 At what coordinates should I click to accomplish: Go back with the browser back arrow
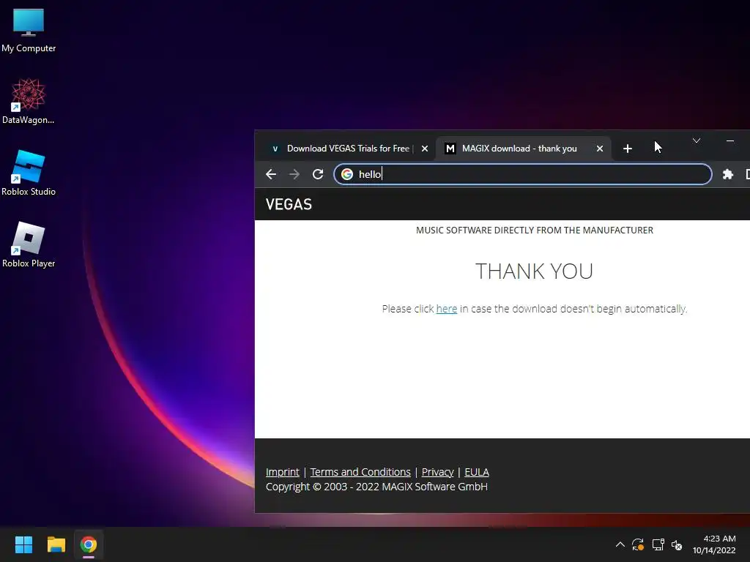tap(271, 174)
